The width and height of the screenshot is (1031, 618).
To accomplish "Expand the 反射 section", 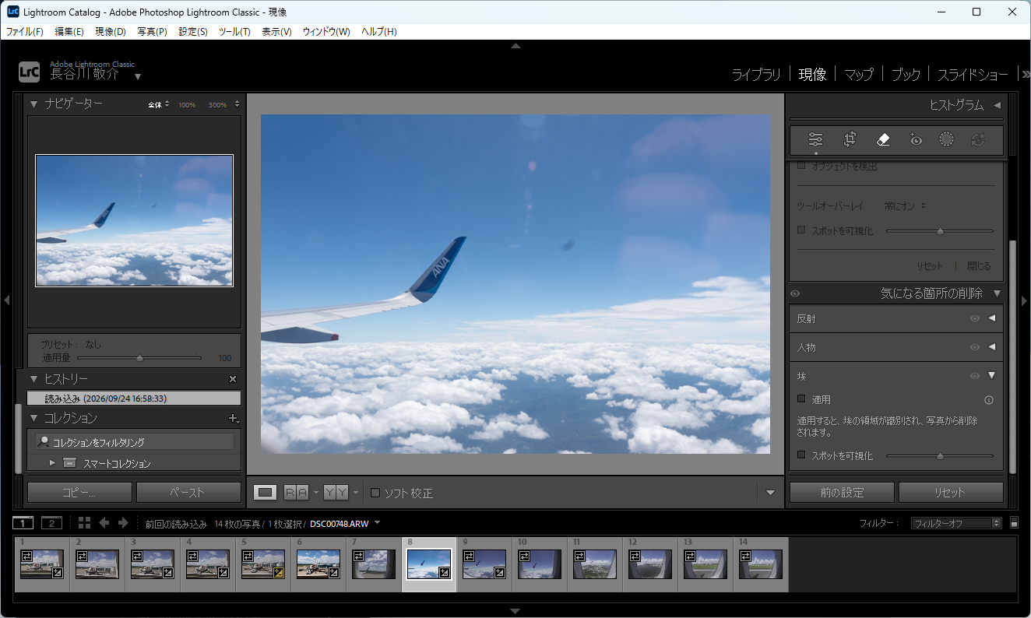I will pos(992,318).
